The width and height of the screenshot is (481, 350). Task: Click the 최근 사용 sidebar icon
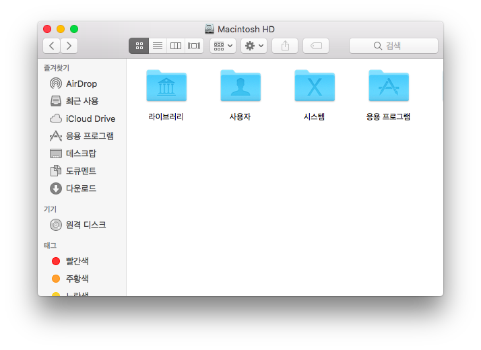point(55,101)
